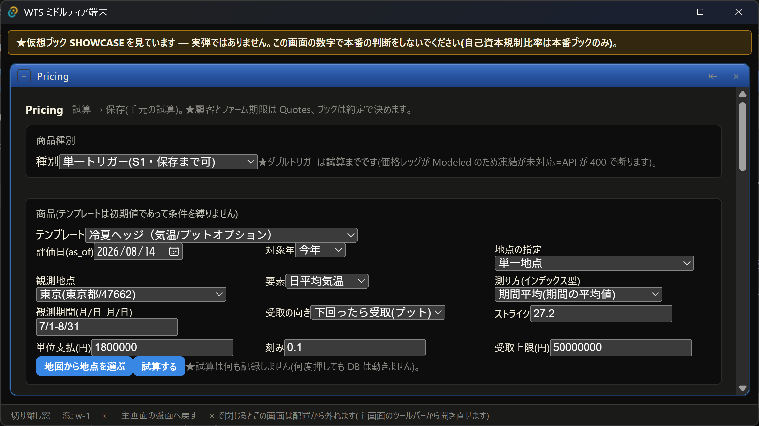
Task: Click the 窓: w-1 status bar entry
Action: [x=76, y=416]
